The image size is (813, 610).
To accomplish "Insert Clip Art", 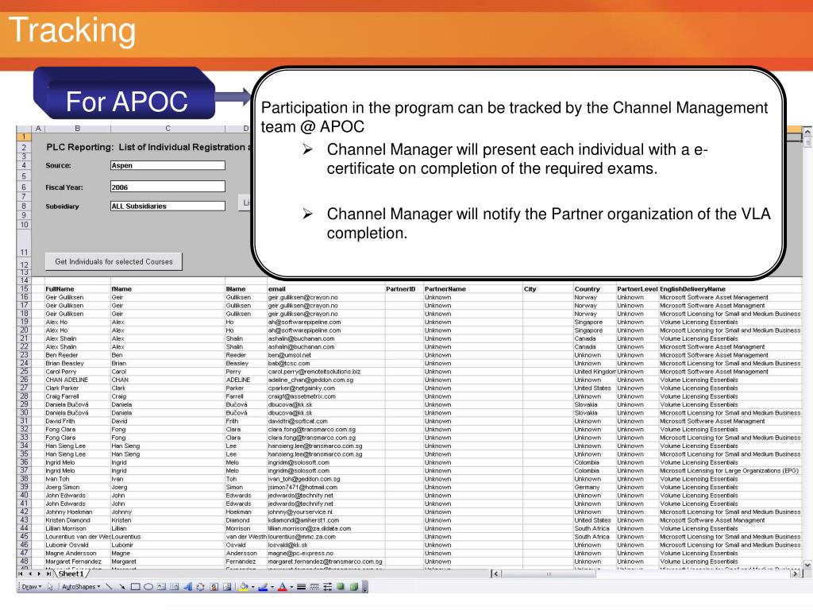I will tap(214, 587).
